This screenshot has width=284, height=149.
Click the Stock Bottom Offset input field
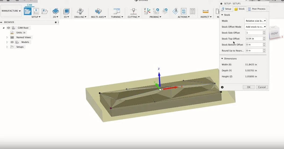[254, 45]
